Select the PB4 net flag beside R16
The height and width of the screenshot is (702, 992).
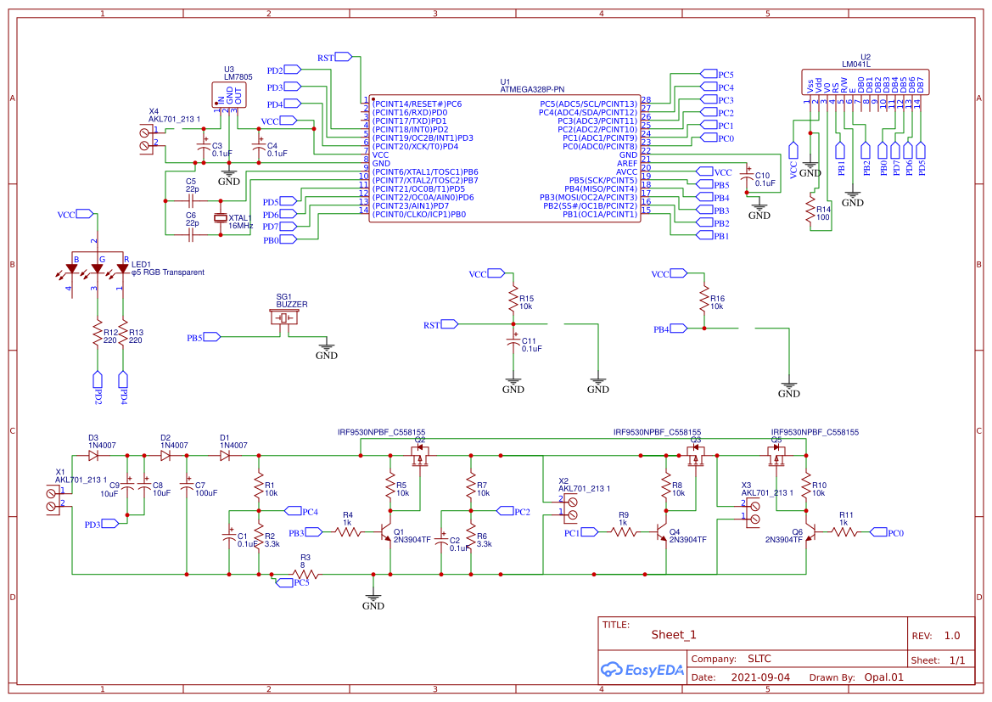(x=670, y=329)
